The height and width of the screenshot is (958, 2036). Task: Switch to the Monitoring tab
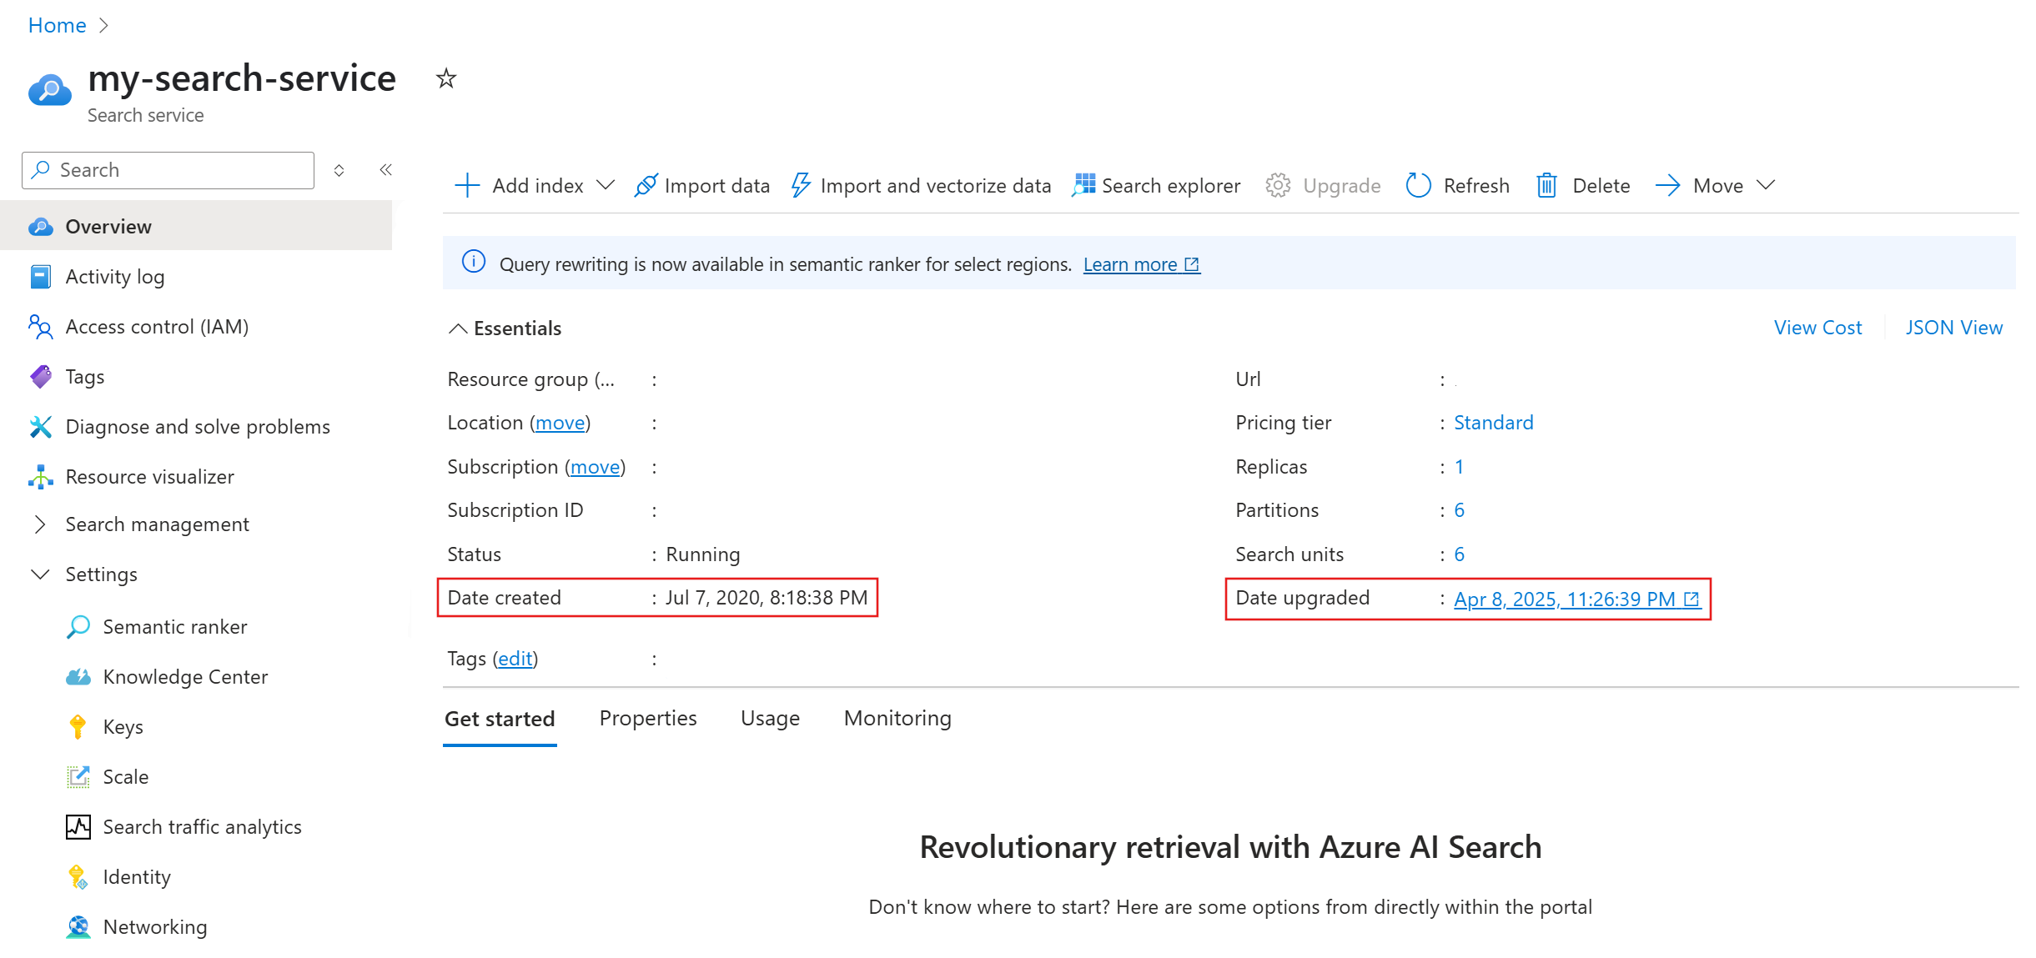[x=897, y=718]
